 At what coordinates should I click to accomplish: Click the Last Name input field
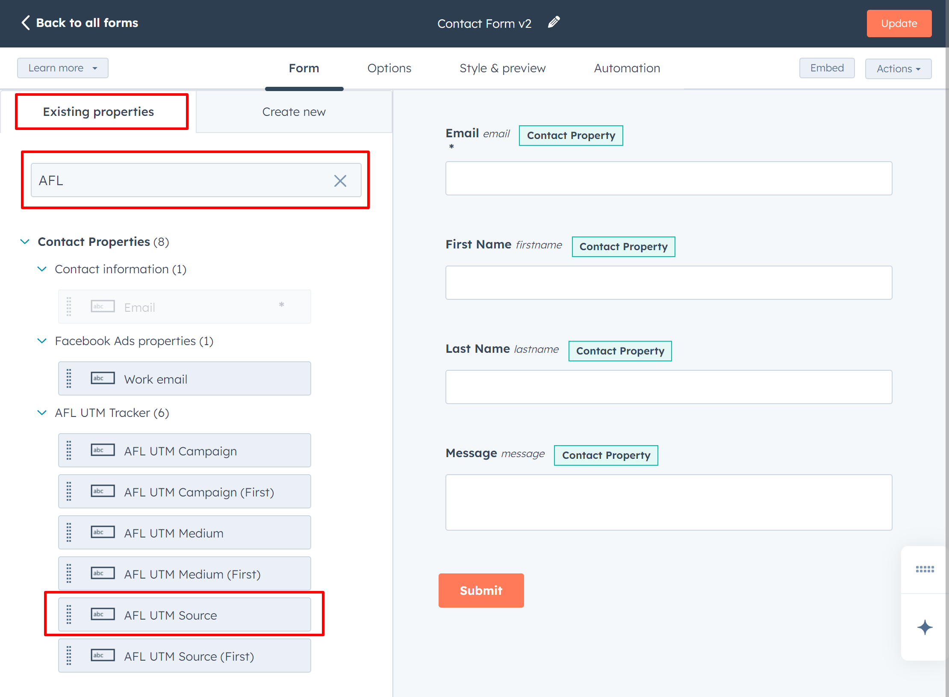tap(669, 387)
